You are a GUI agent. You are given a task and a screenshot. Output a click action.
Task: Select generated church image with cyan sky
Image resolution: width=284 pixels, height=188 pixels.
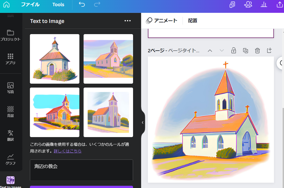pyautogui.click(x=55, y=112)
